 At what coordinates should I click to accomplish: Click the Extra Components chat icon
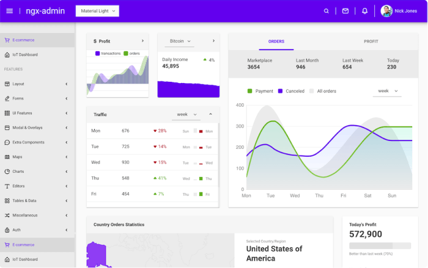(7, 142)
